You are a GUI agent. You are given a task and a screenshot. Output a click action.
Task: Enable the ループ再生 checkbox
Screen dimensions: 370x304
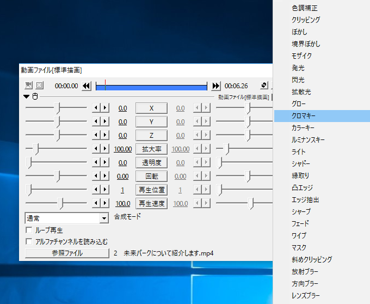pos(29,230)
